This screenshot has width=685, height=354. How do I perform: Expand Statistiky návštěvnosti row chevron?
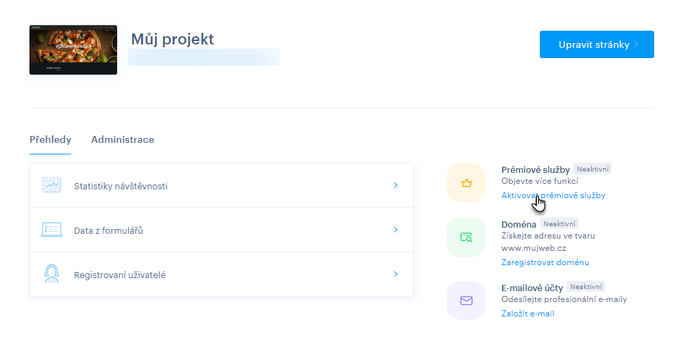(x=395, y=185)
